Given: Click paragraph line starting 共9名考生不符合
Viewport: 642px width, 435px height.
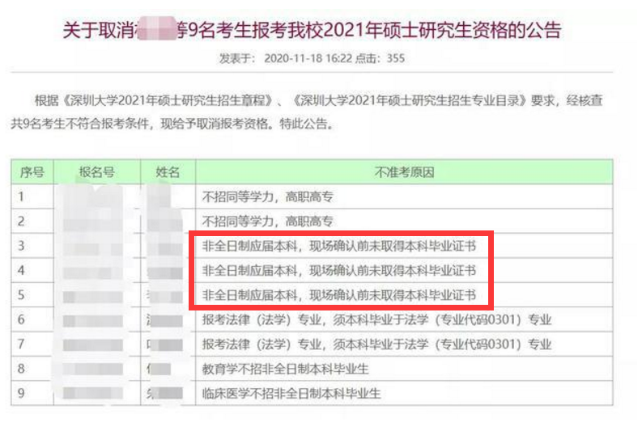Looking at the screenshot, I should [172, 124].
